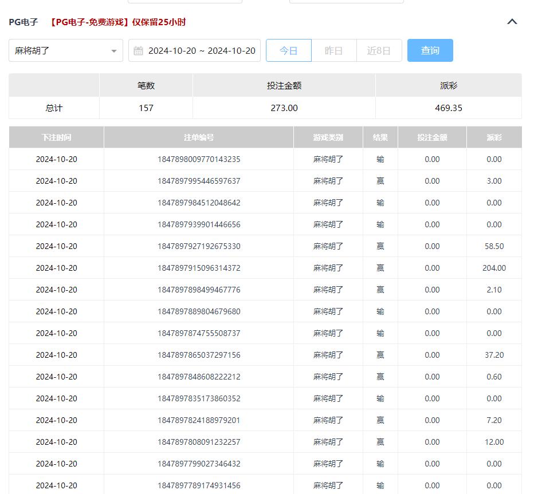Select bet number 1847897915096314372

(x=199, y=268)
